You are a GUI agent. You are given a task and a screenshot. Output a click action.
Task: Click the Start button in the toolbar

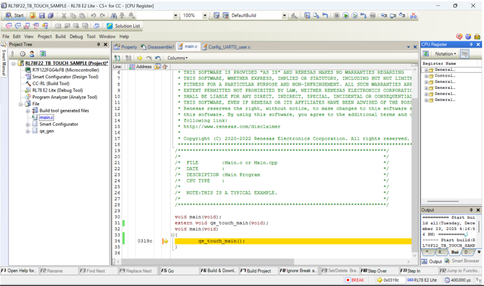(14, 15)
